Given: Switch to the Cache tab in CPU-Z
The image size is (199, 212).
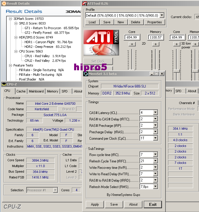Looking at the screenshot, I should tap(21, 91).
